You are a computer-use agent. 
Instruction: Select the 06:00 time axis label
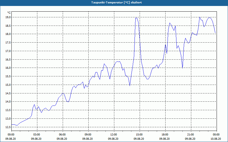63,135
